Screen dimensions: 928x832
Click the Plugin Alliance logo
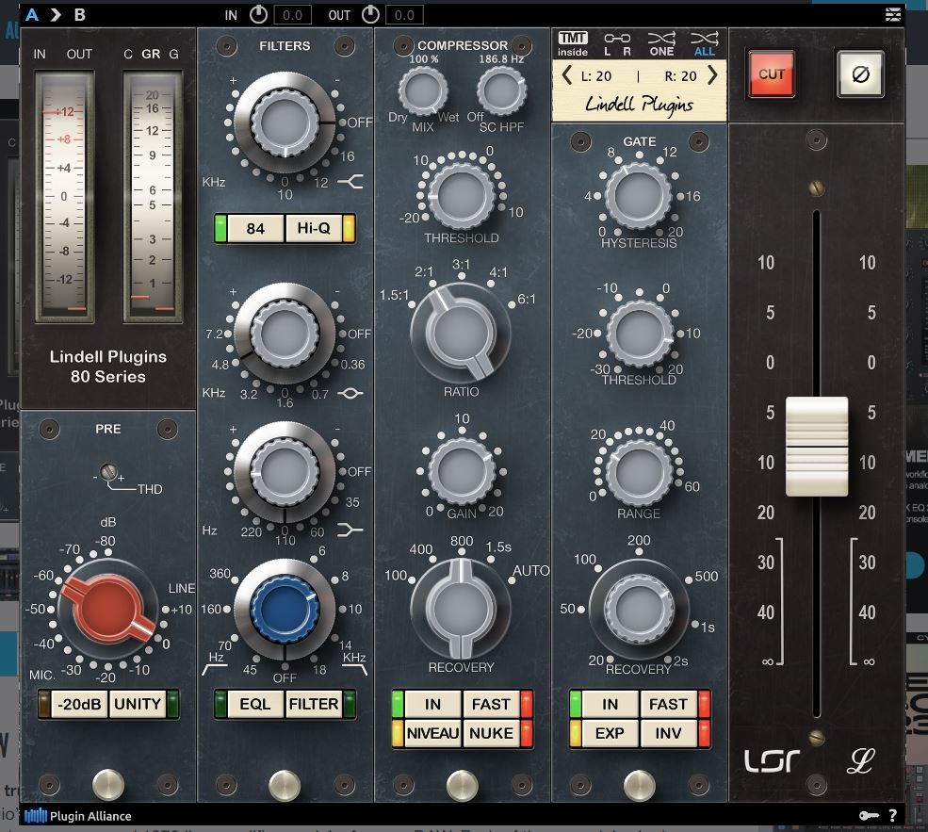pyautogui.click(x=78, y=816)
